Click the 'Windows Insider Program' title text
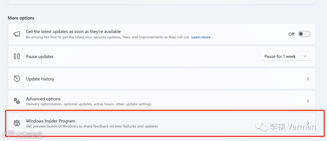Screen dimensions: 327x141 (x=51, y=121)
